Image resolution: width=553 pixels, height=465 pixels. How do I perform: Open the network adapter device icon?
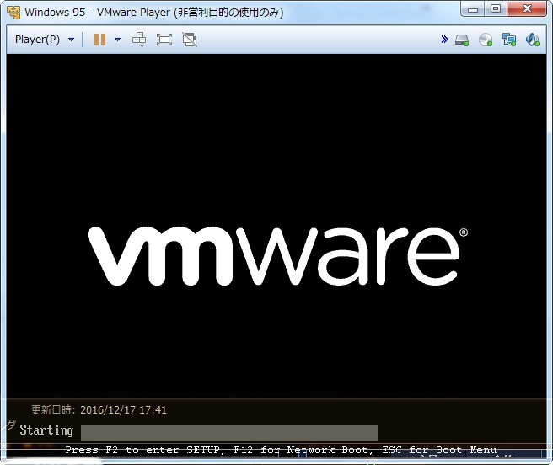(509, 40)
